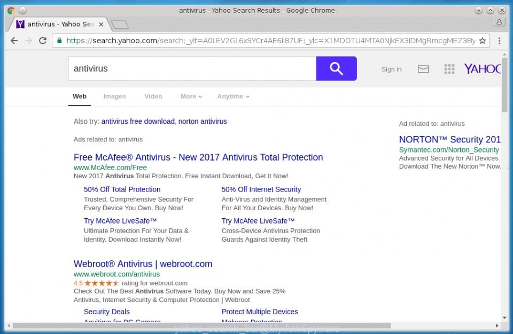Switch to the Web results tab

pyautogui.click(x=80, y=97)
